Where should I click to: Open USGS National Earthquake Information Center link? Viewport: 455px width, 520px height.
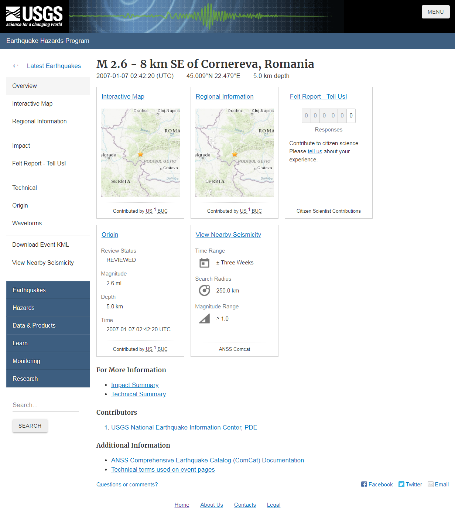click(184, 427)
